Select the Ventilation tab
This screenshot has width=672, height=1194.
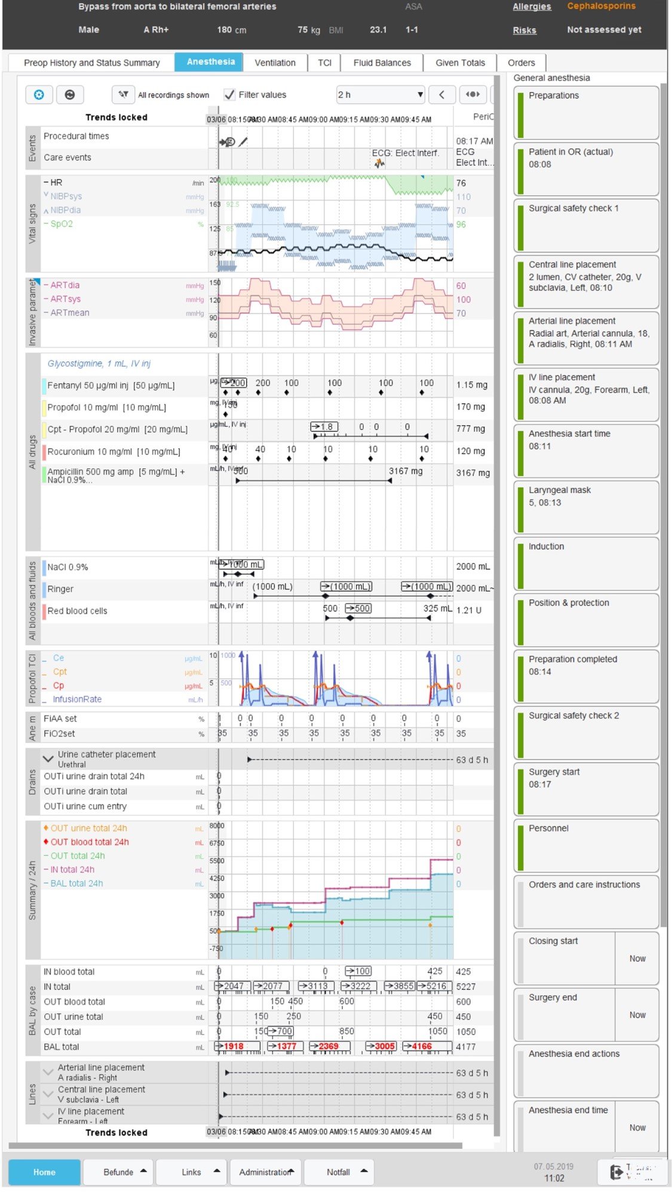275,63
